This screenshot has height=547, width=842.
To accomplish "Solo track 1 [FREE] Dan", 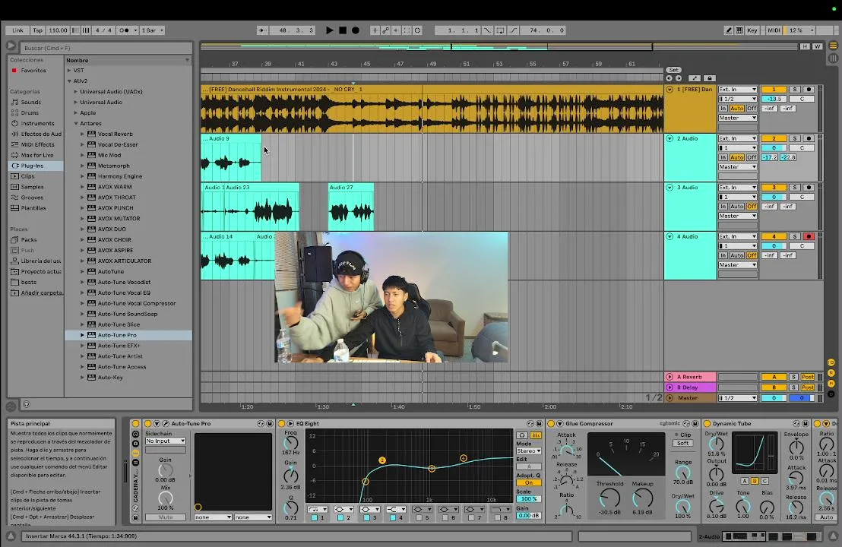I will 795,90.
